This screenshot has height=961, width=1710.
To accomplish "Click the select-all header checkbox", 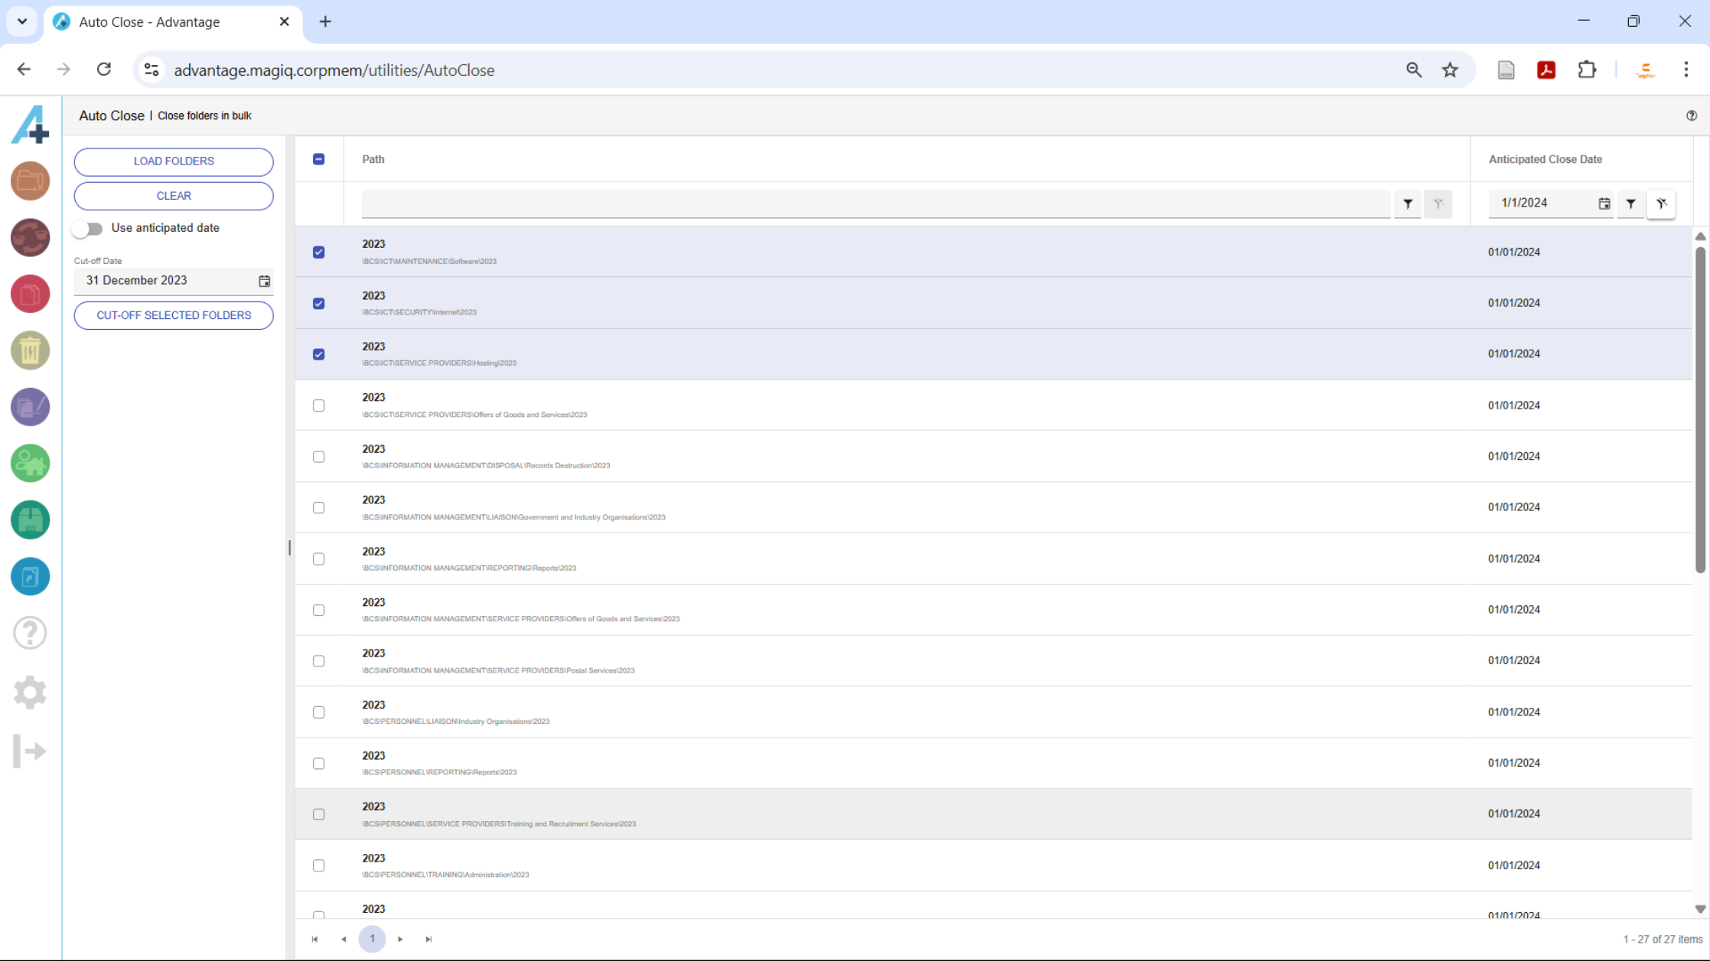I will (319, 159).
